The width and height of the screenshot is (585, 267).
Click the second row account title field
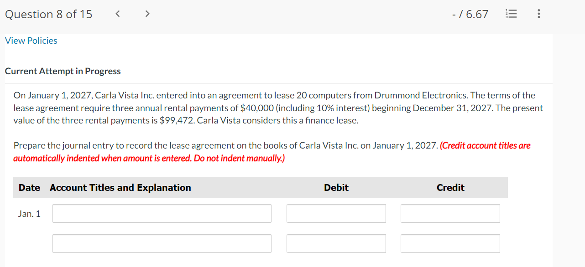pos(162,243)
